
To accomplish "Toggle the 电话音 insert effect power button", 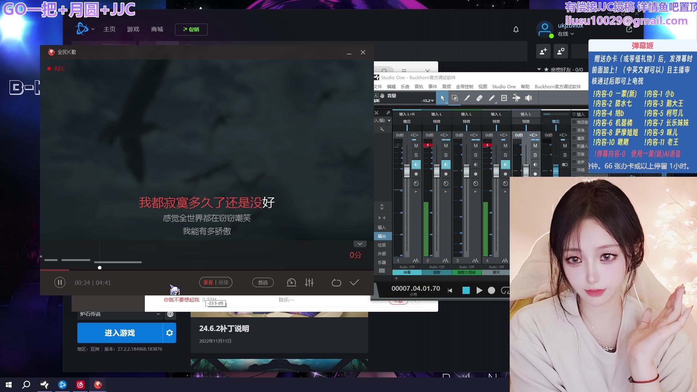I will pos(574,122).
